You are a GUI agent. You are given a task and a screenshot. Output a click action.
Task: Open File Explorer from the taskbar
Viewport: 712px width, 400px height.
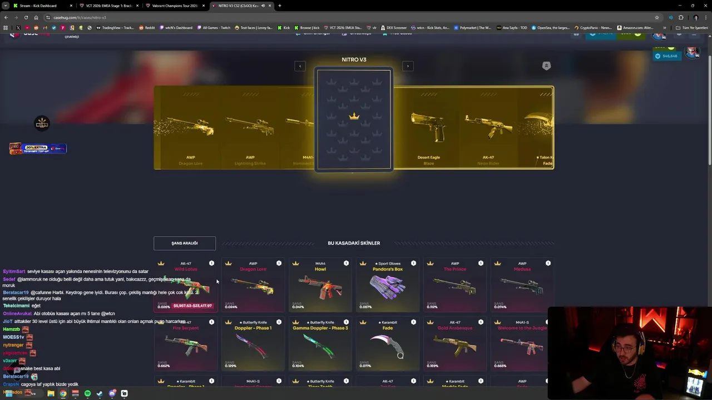(x=51, y=393)
